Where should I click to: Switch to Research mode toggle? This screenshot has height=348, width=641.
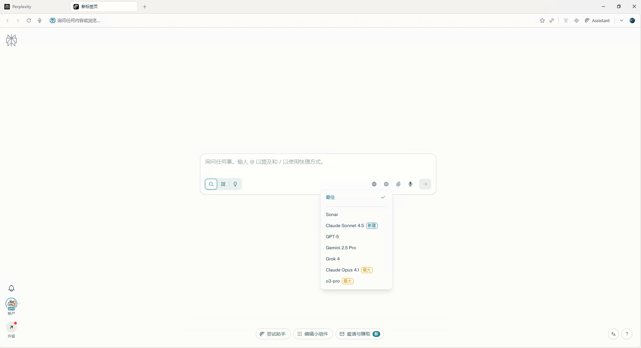[223, 184]
